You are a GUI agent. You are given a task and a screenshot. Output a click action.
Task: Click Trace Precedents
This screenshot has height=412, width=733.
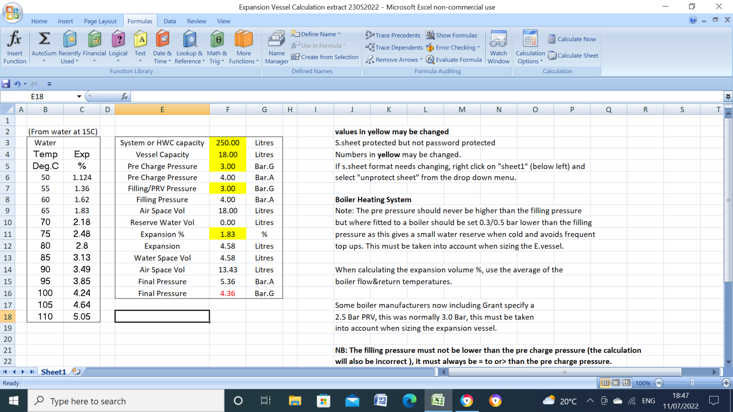[393, 35]
